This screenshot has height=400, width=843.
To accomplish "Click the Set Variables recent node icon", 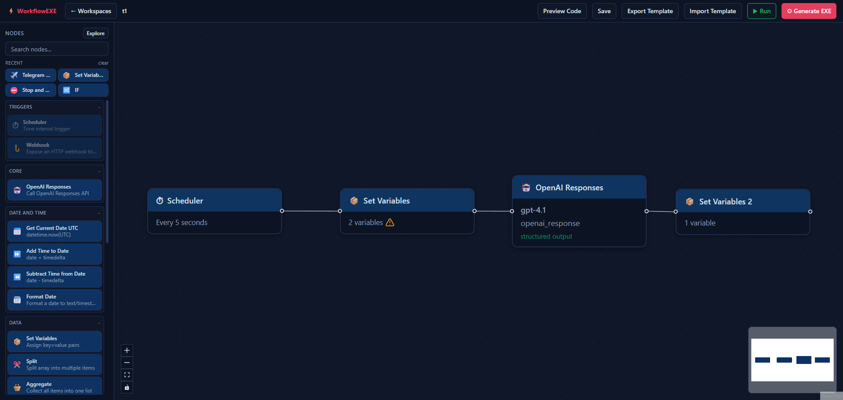I will pos(66,75).
